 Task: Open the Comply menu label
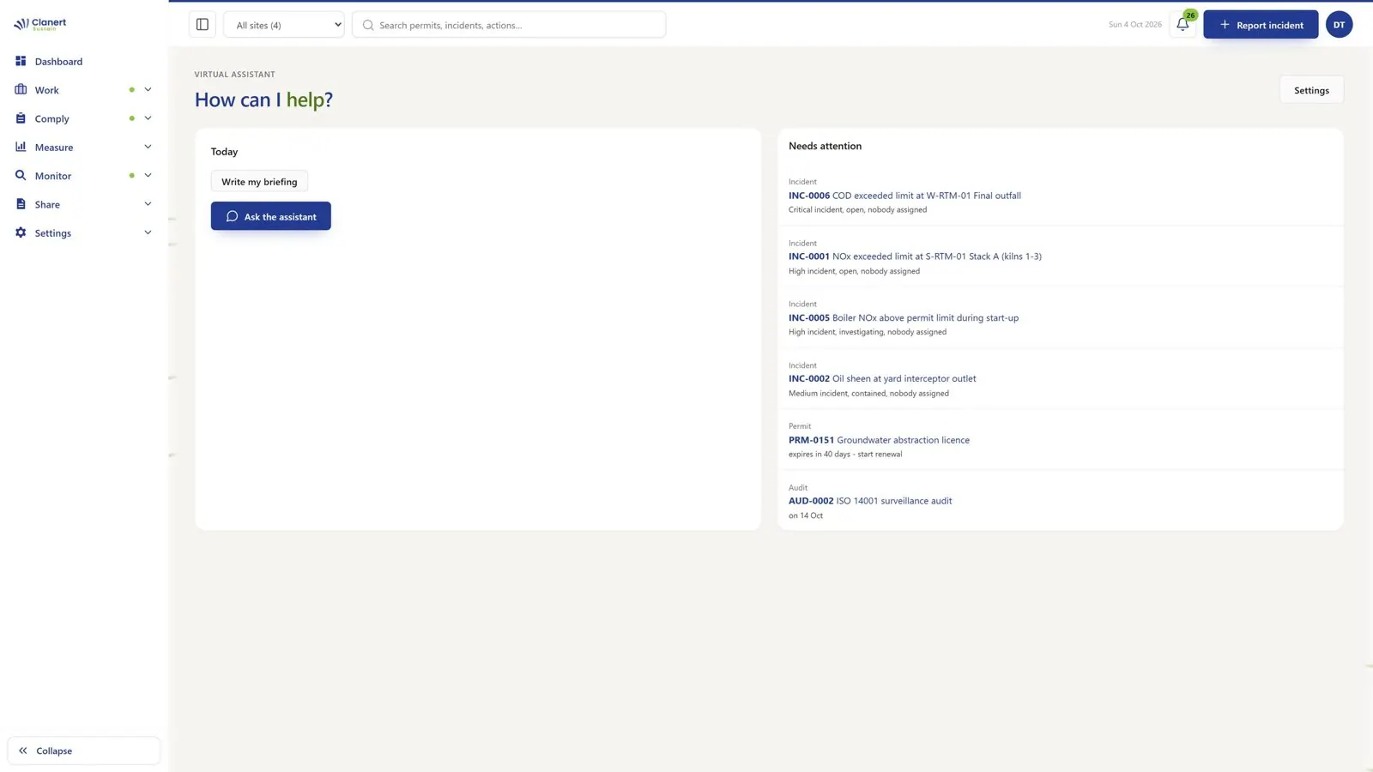point(51,119)
